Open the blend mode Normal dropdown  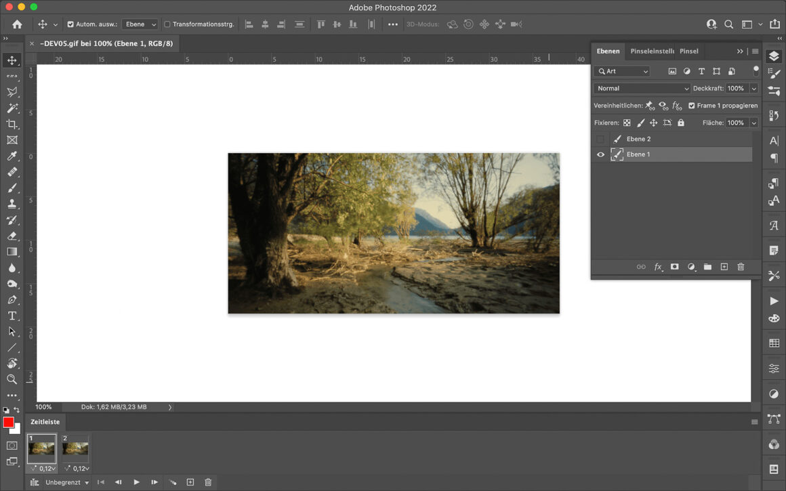point(642,89)
